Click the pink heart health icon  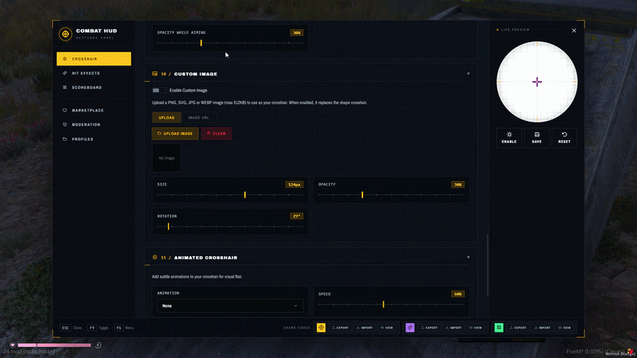pyautogui.click(x=13, y=345)
